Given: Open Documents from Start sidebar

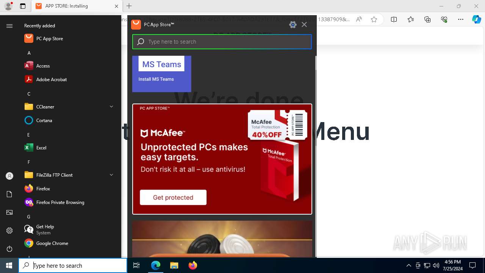Looking at the screenshot, I should click(x=9, y=194).
